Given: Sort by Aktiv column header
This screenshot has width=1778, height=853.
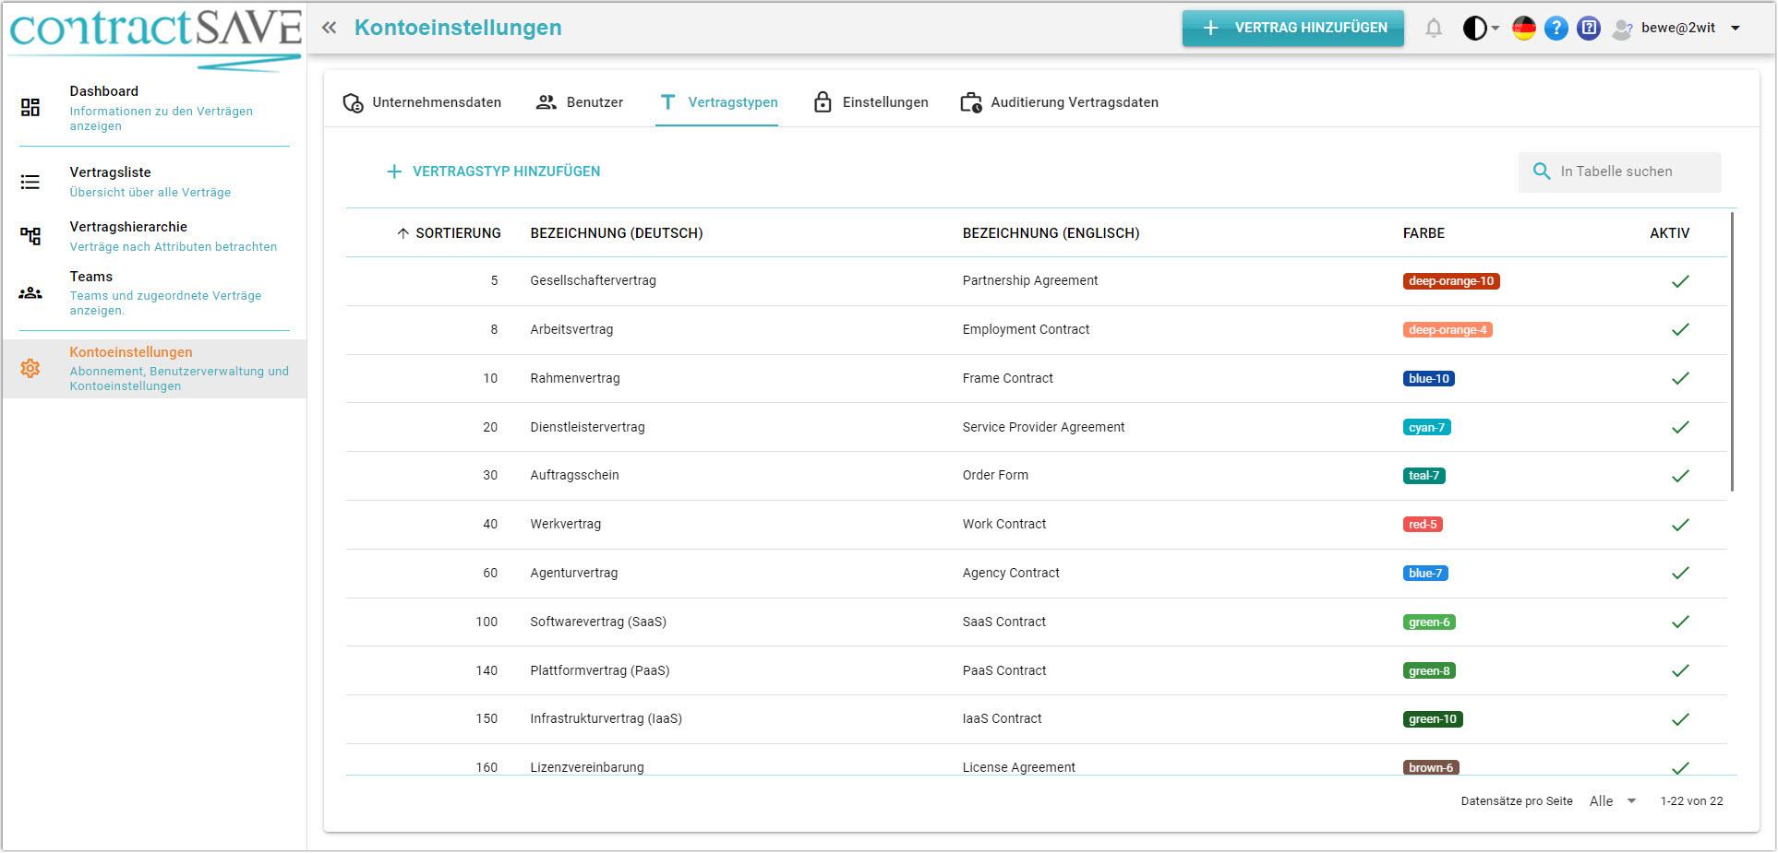Looking at the screenshot, I should coord(1669,233).
